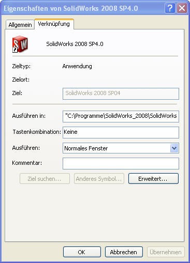
Task: Click the SolidWorks 2008 SP4.0 name label
Action: (x=75, y=44)
